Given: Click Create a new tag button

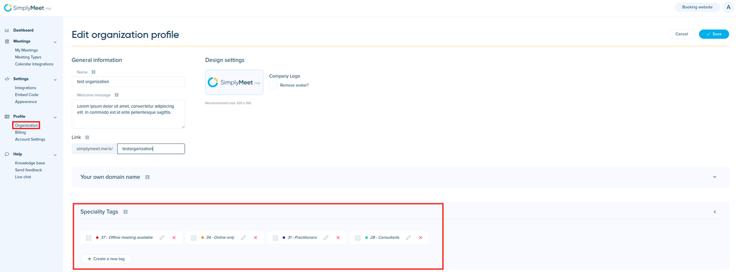Looking at the screenshot, I should coord(106,259).
